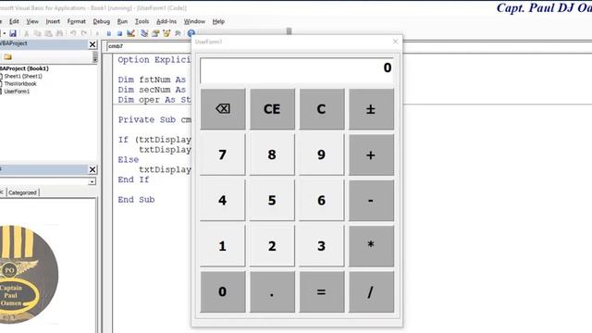
Task: Click the plus-minus sign button
Action: pos(371,109)
